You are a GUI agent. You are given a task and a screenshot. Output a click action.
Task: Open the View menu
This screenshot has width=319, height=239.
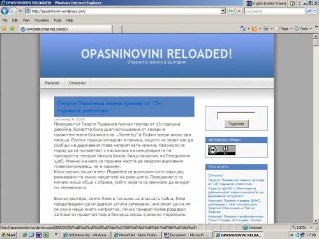(26, 20)
